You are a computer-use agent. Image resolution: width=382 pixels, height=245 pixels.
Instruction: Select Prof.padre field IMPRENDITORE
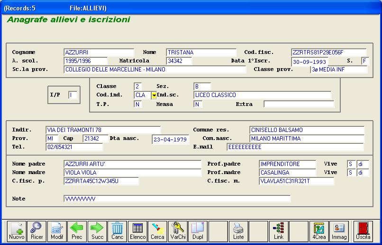288,164
